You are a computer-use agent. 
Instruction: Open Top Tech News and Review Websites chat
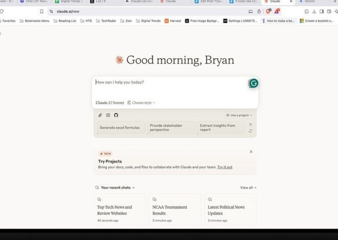[x=120, y=210]
